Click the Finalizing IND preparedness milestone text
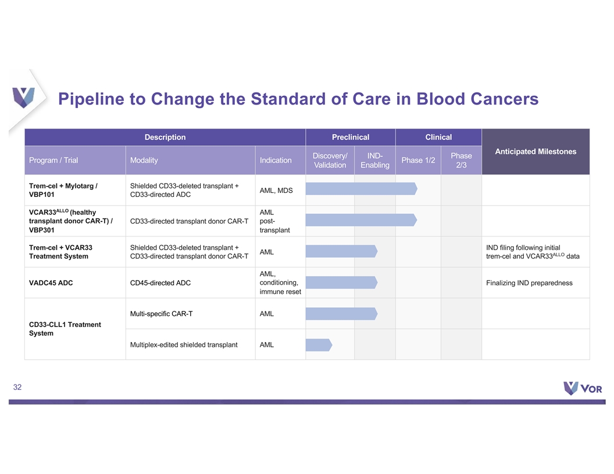This screenshot has height=474, width=614. tap(529, 283)
